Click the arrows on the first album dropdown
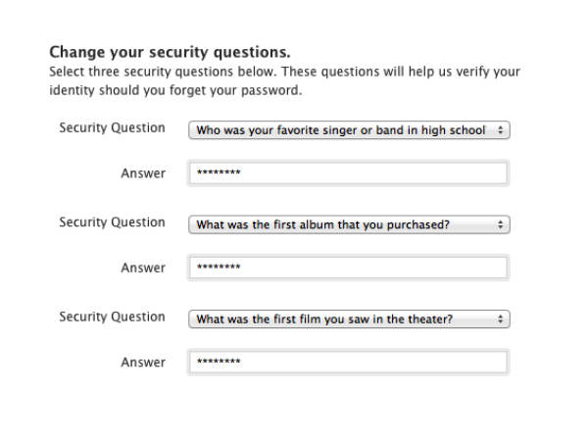The width and height of the screenshot is (588, 441). tap(501, 224)
